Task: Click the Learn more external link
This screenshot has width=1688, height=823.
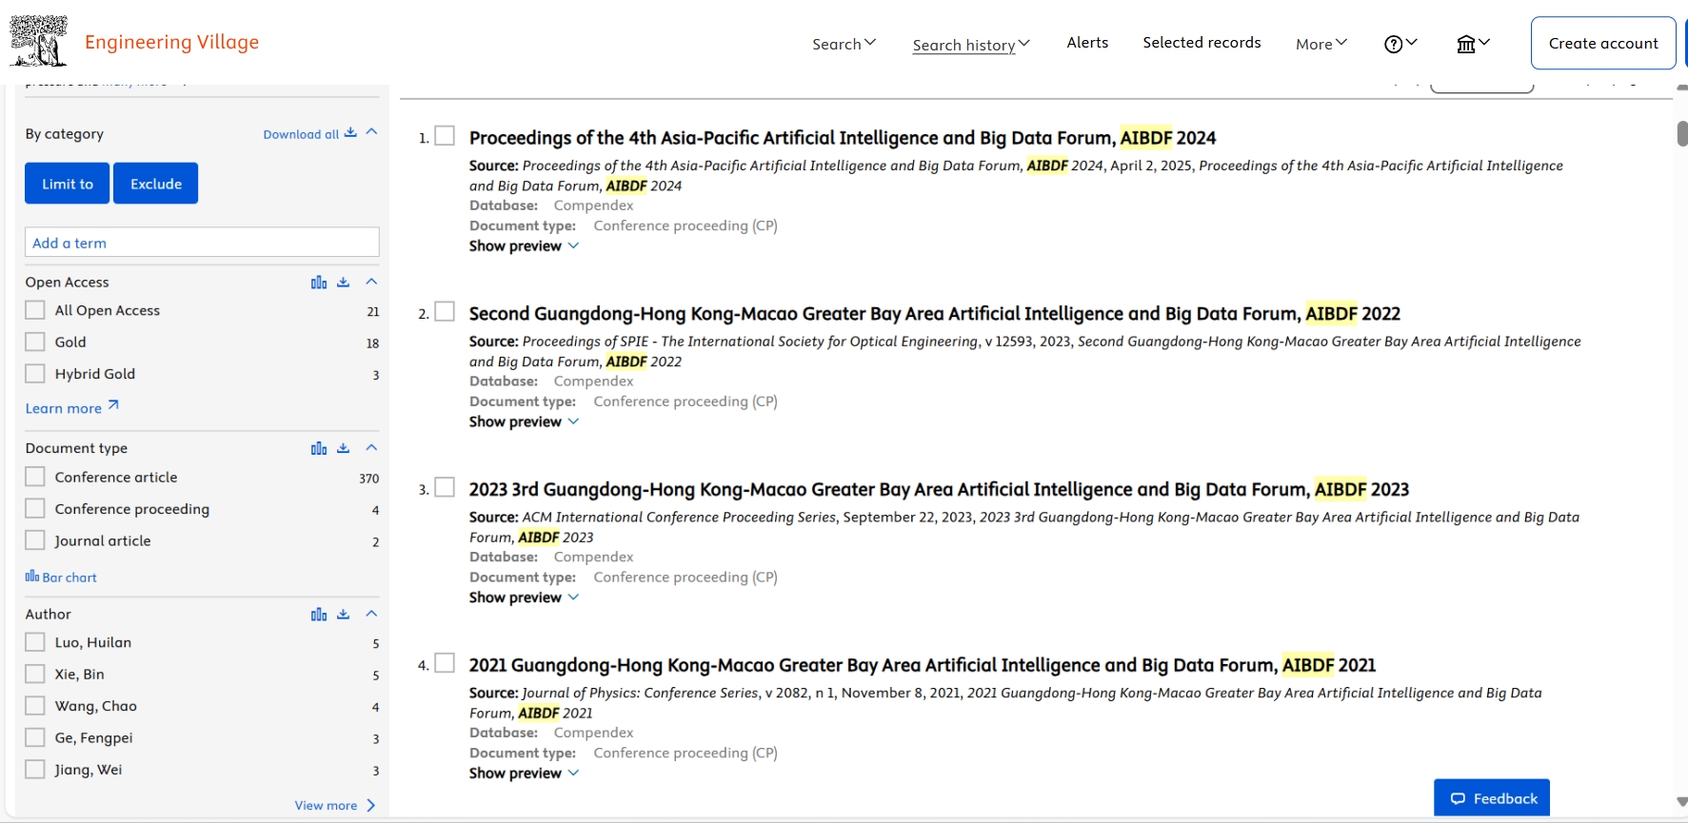Action: (72, 407)
